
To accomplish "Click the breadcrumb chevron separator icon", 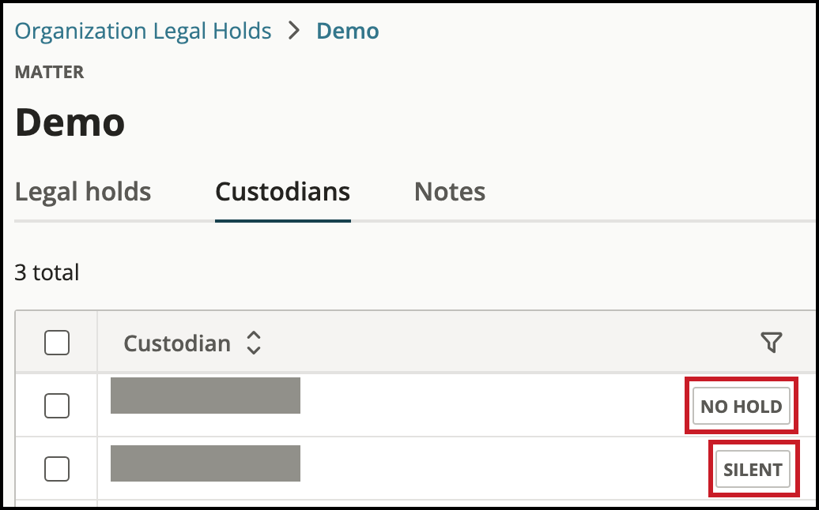I will coord(294,31).
